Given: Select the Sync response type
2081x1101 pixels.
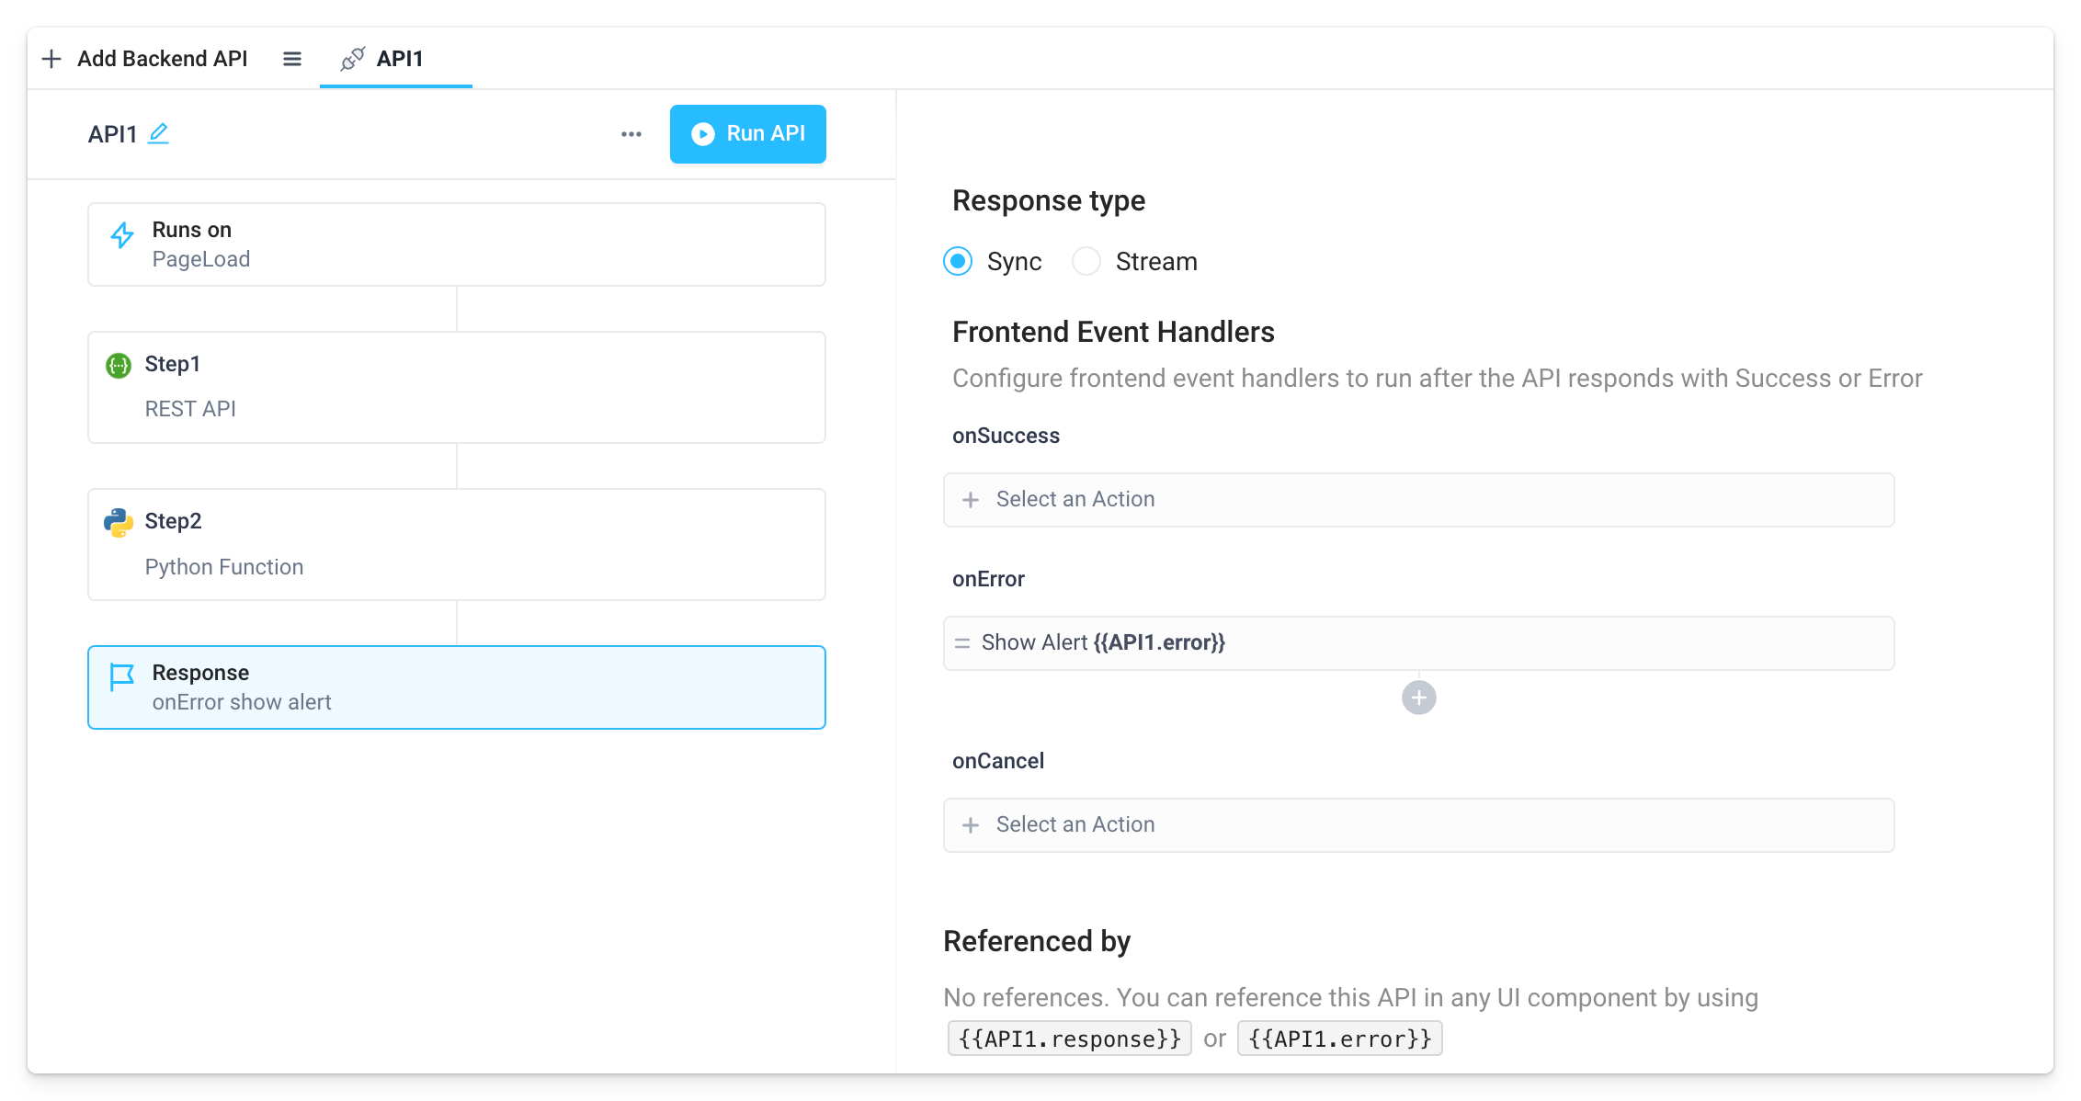Looking at the screenshot, I should coord(957,261).
